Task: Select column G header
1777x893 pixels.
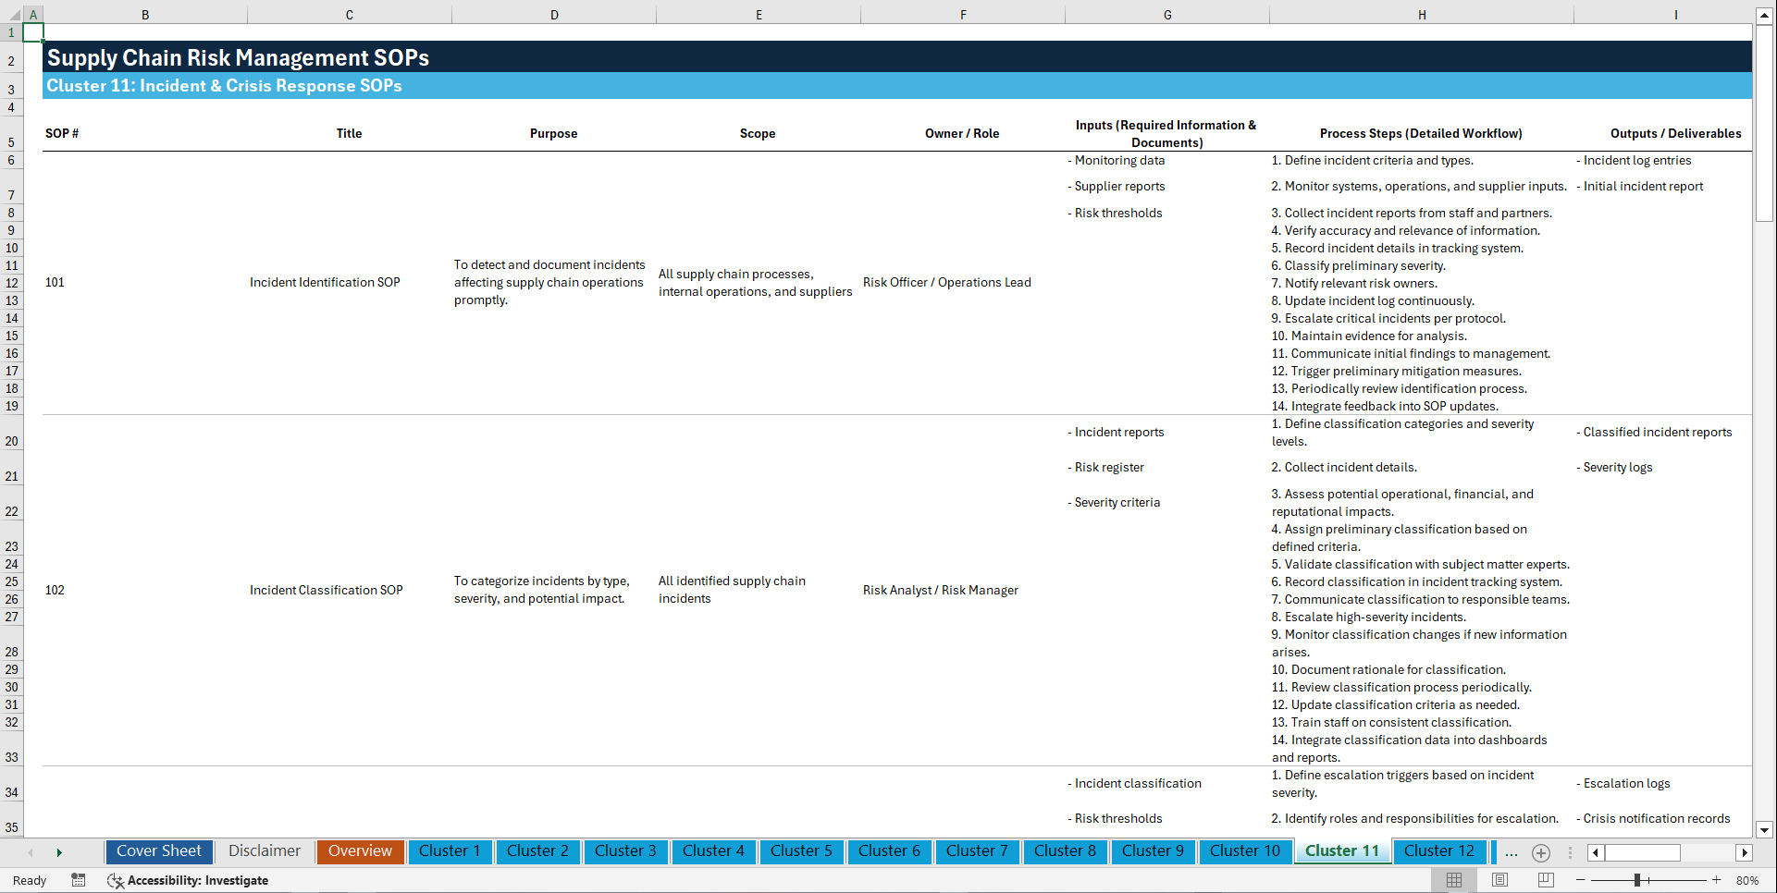Action: (1167, 14)
